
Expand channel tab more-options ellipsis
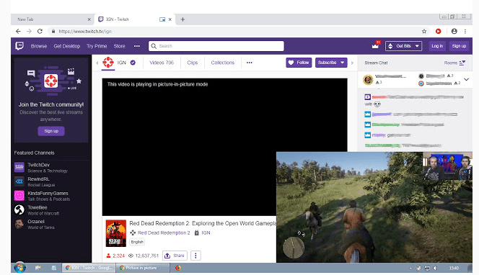click(250, 63)
